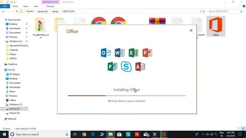The width and height of the screenshot is (246, 138).
Task: Select the Setup Office file
Action: [x=216, y=26]
